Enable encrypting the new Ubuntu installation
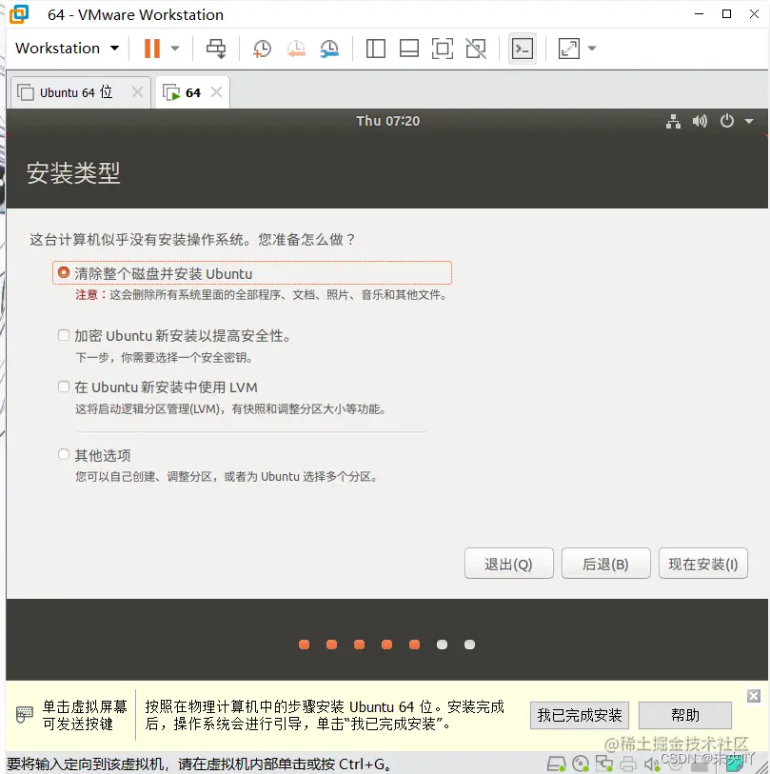This screenshot has height=774, width=770. [x=64, y=335]
